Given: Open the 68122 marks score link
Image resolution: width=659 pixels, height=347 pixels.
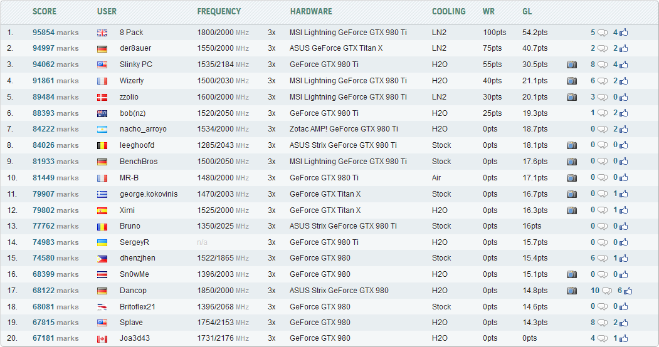Looking at the screenshot, I should (55, 291).
